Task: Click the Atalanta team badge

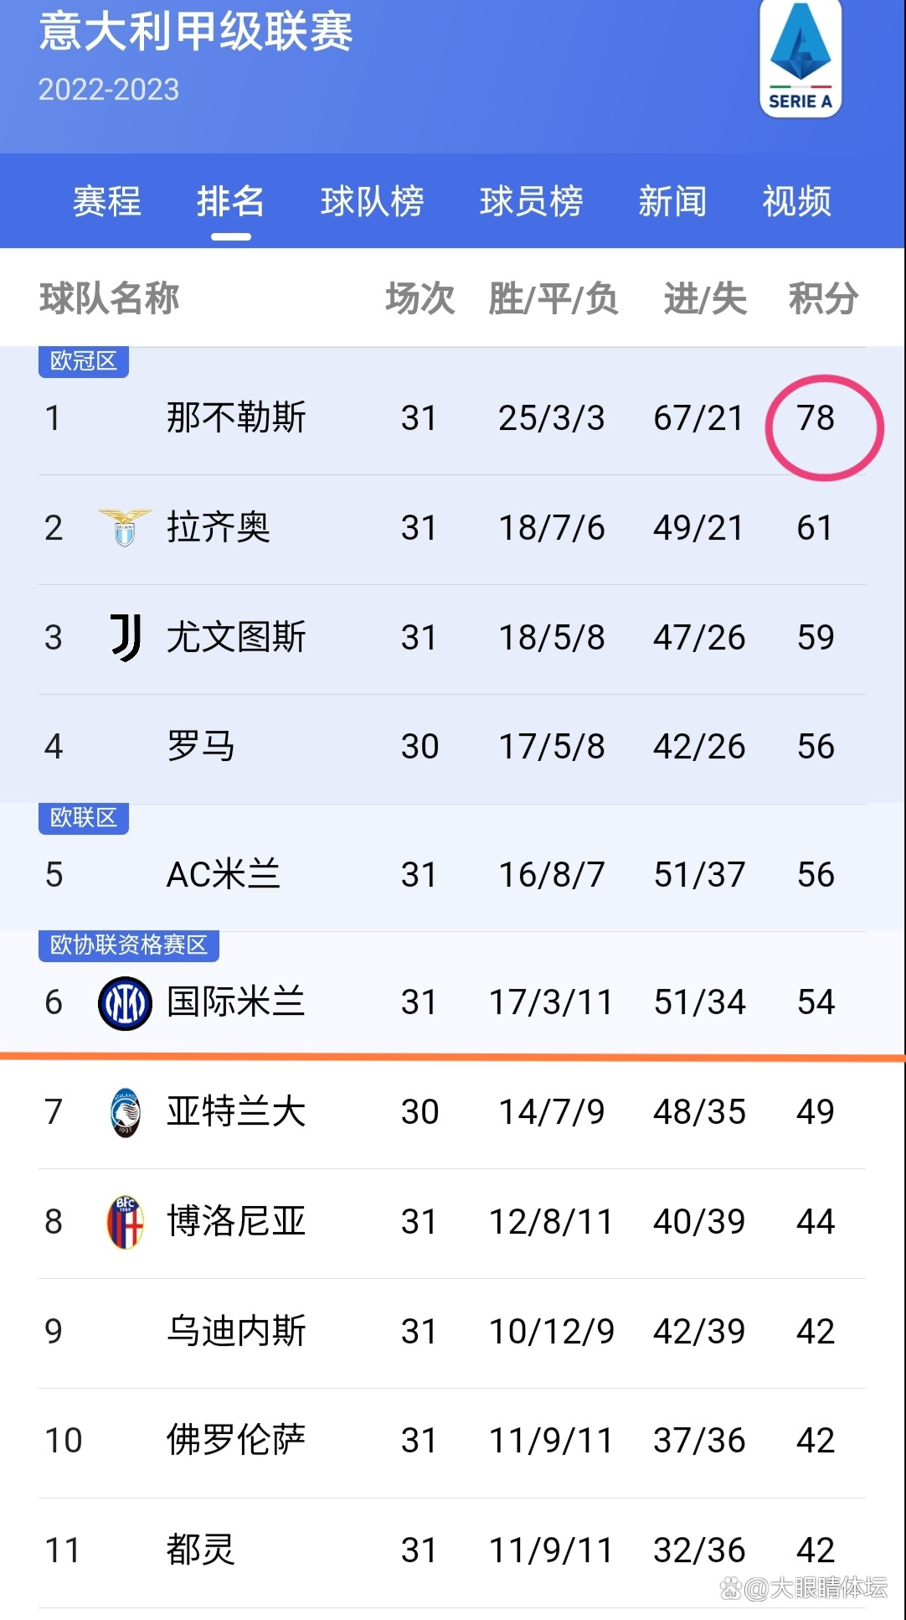Action: tap(124, 1111)
